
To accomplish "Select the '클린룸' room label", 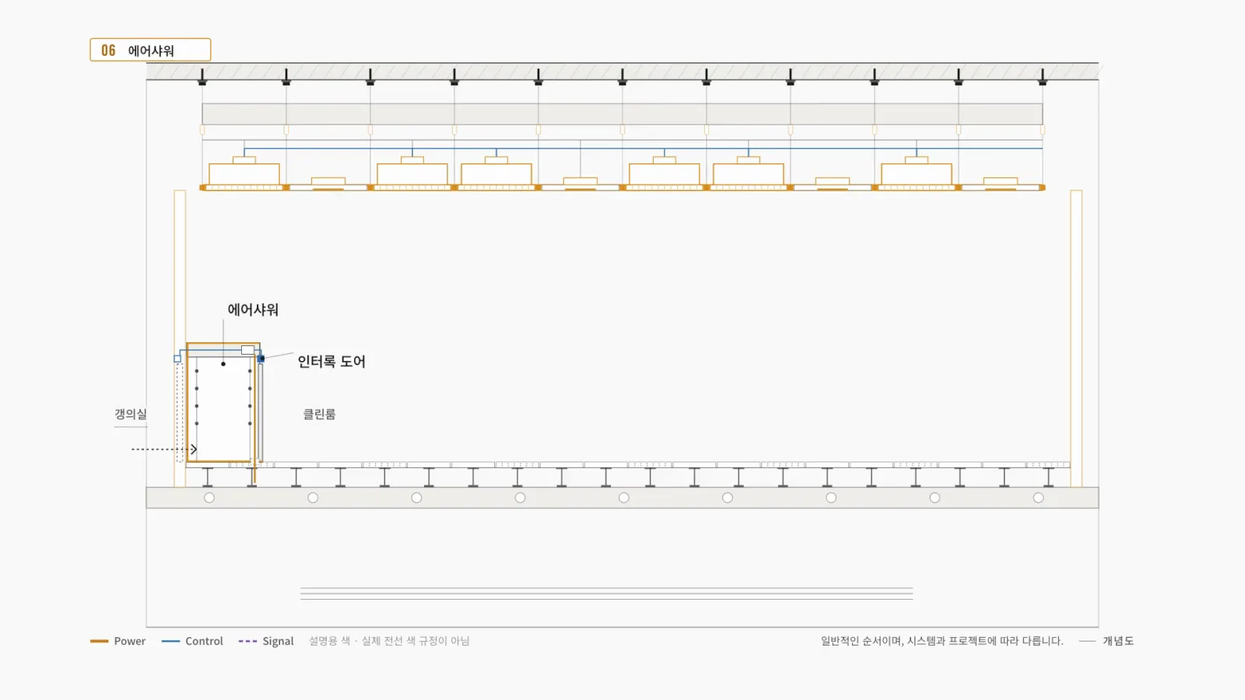I will coord(319,415).
